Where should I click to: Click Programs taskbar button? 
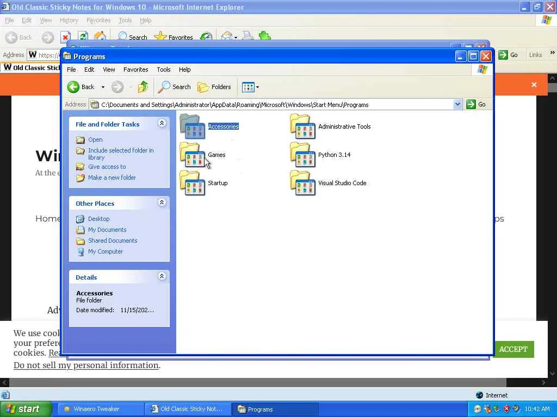coord(275,409)
